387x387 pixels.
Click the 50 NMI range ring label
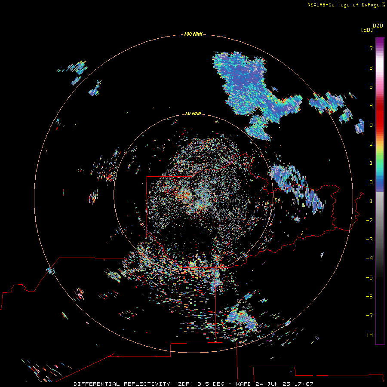(x=193, y=114)
